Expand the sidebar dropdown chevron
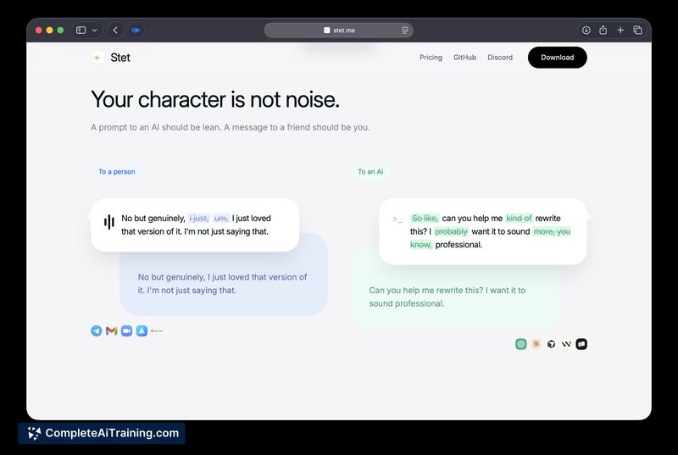The image size is (678, 455). tap(94, 31)
